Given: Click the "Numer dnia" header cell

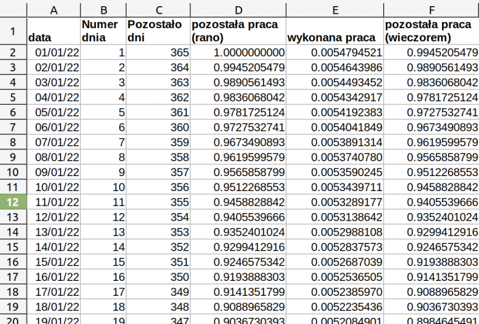Looking at the screenshot, I should pos(103,32).
